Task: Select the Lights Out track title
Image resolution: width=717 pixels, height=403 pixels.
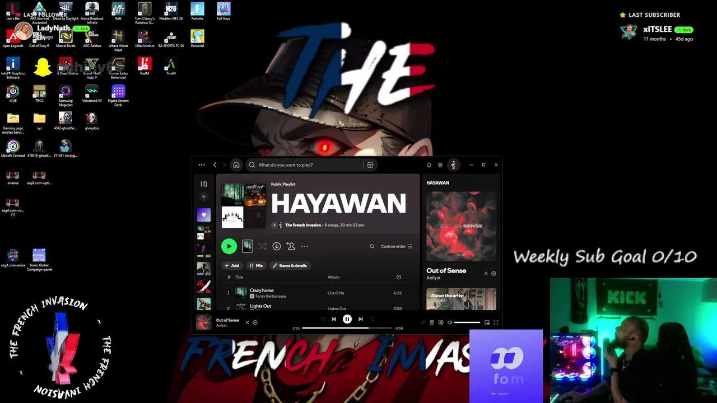Action: pos(260,306)
